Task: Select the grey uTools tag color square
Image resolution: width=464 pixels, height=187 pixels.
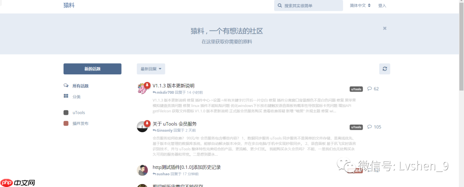Action: click(66, 113)
